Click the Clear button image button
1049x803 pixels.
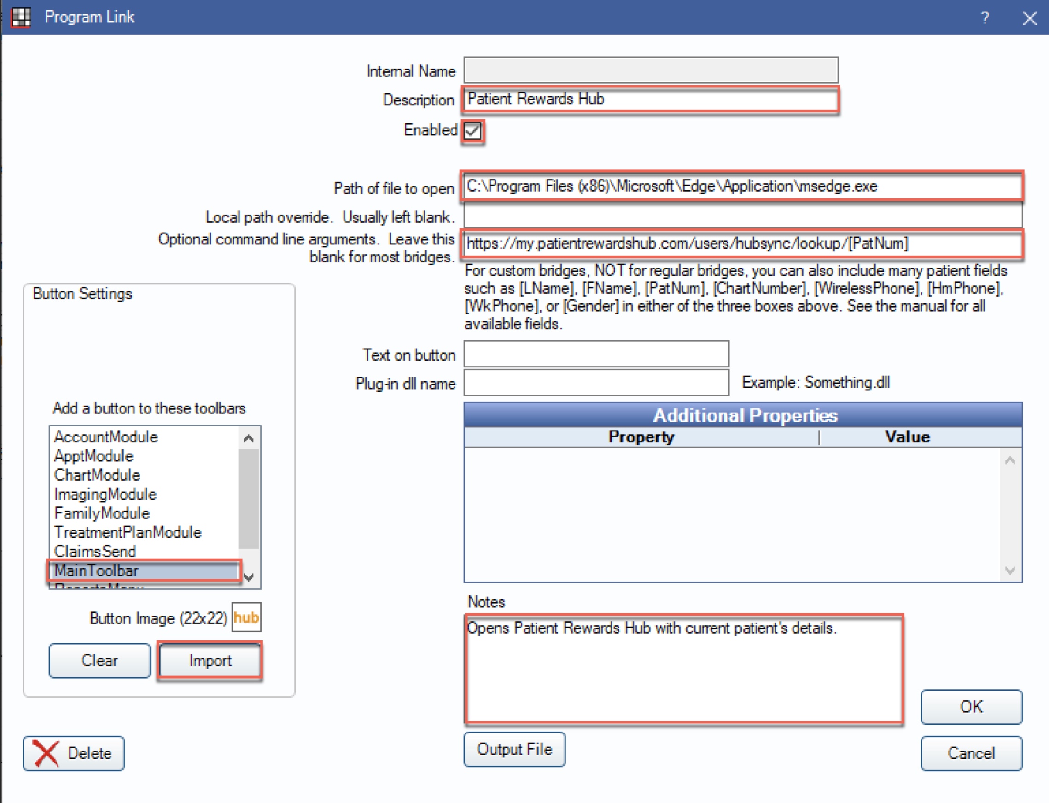(x=99, y=661)
